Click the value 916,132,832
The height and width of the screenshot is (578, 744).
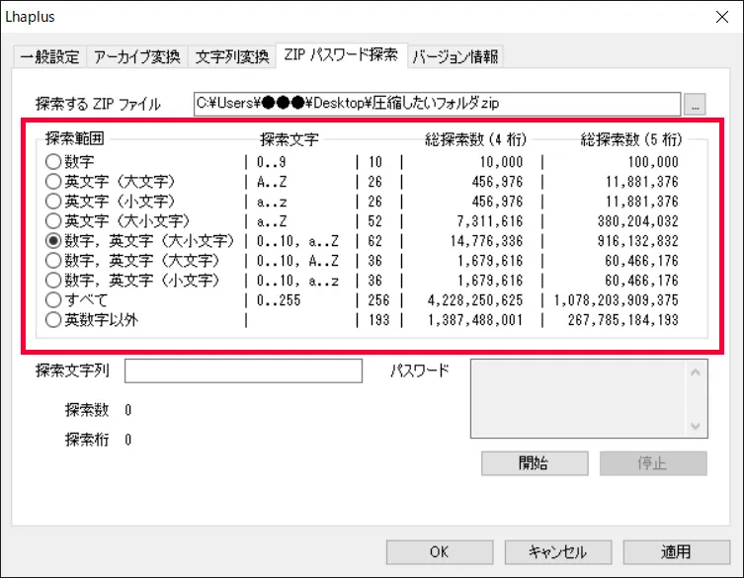[637, 241]
